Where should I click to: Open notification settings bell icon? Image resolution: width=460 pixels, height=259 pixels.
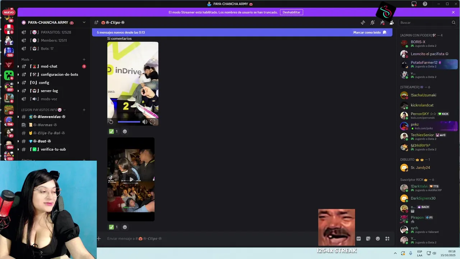point(373,22)
